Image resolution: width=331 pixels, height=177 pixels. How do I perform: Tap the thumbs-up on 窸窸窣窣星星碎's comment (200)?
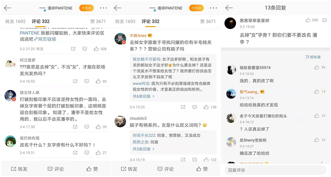308,20
